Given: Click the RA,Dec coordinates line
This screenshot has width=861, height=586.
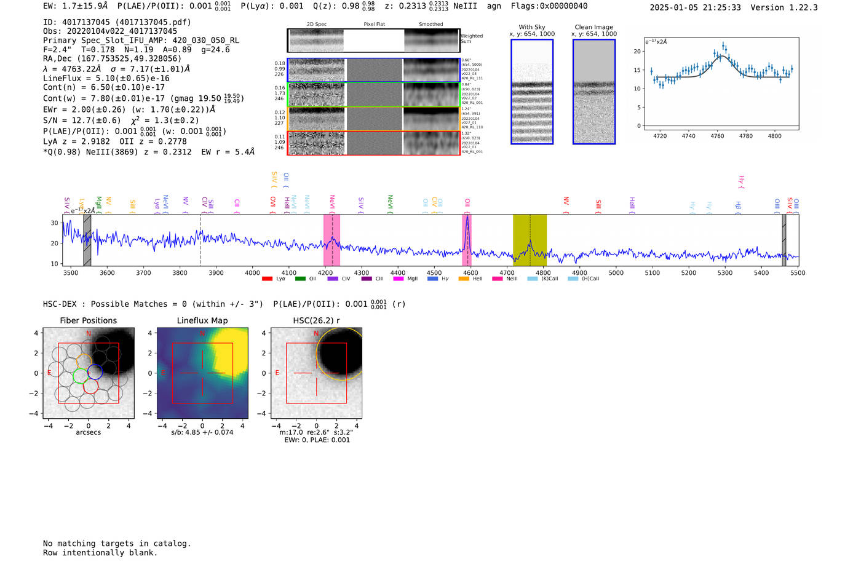Looking at the screenshot, I should tap(113, 58).
